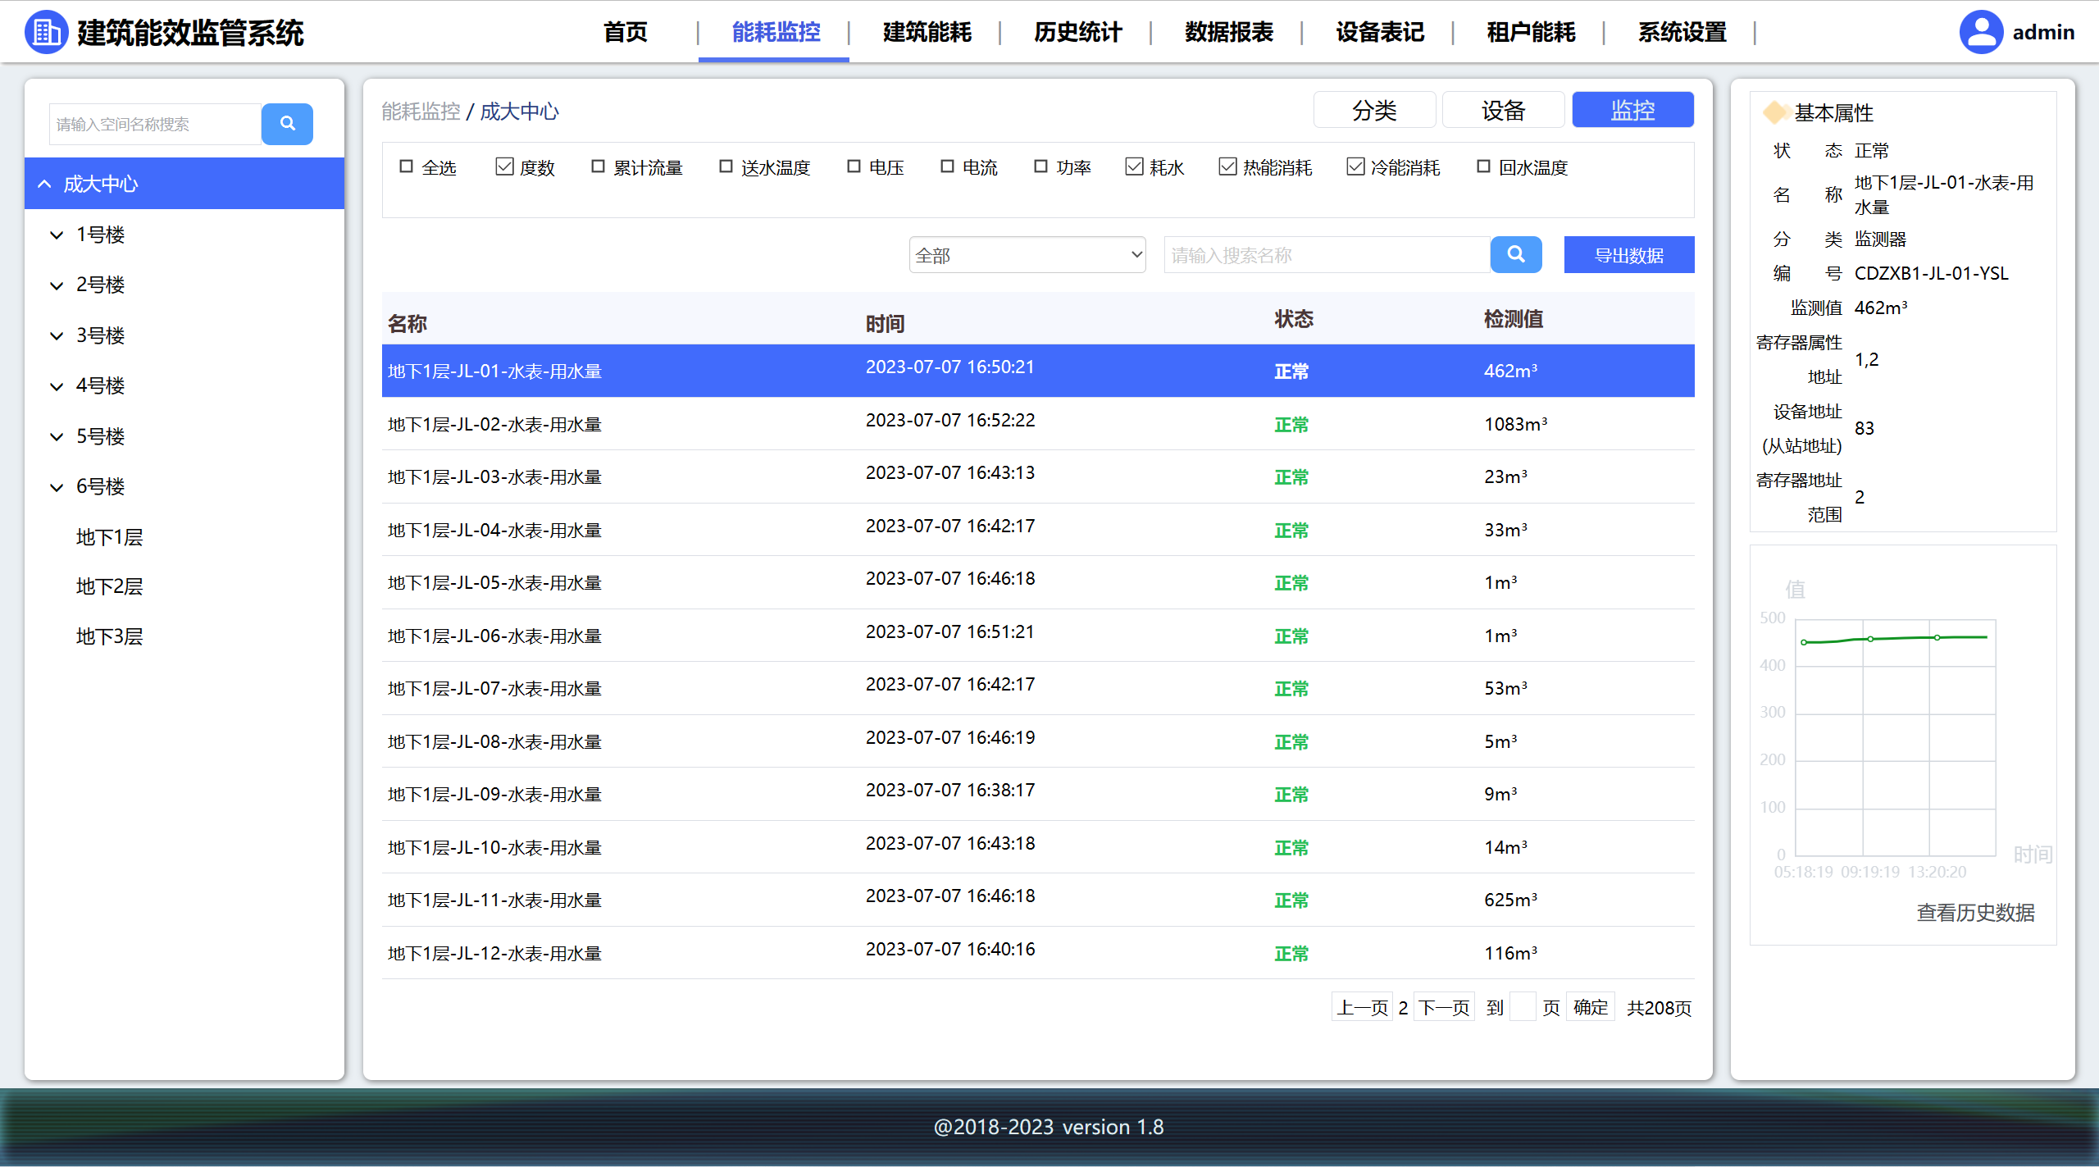
Task: Click the 检测值 column header
Action: [1514, 319]
